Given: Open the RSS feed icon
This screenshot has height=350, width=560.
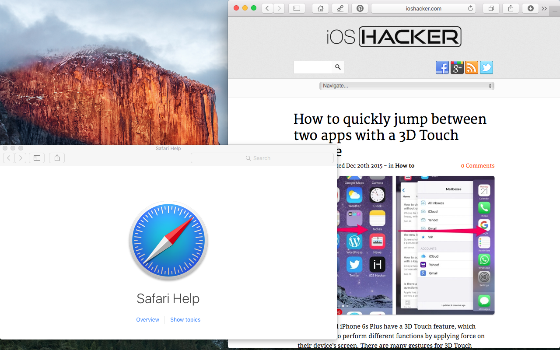Looking at the screenshot, I should point(472,67).
